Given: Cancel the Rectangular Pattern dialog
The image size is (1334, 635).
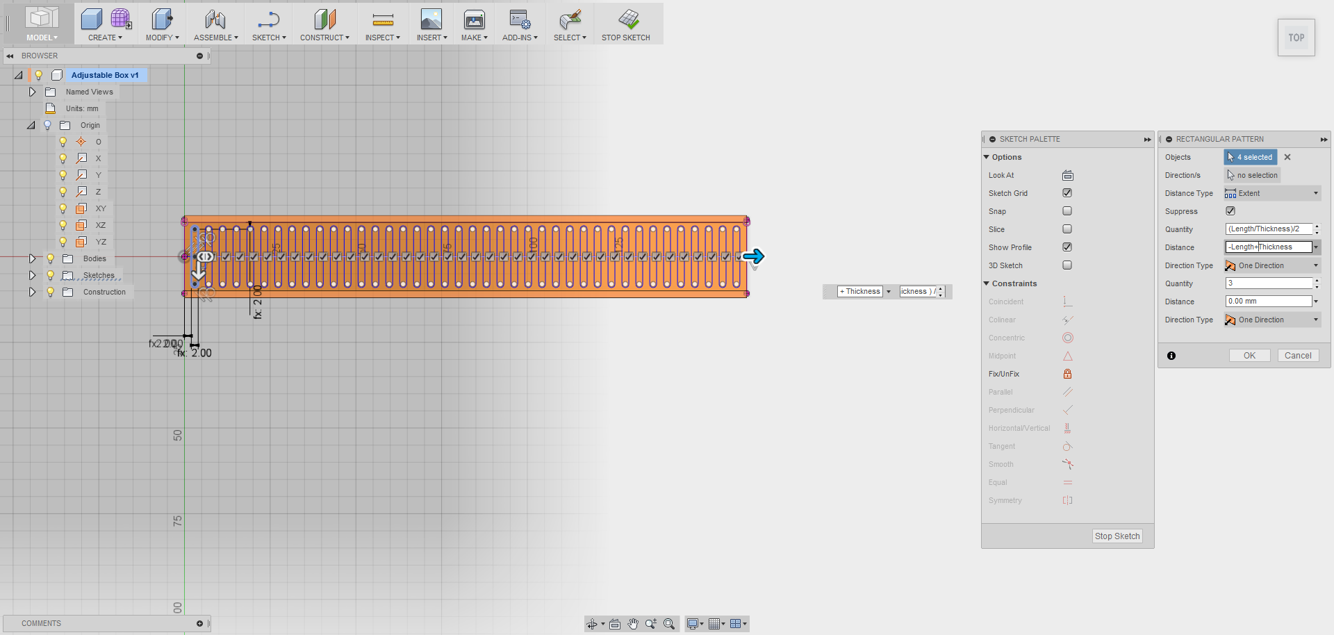Looking at the screenshot, I should [x=1297, y=355].
